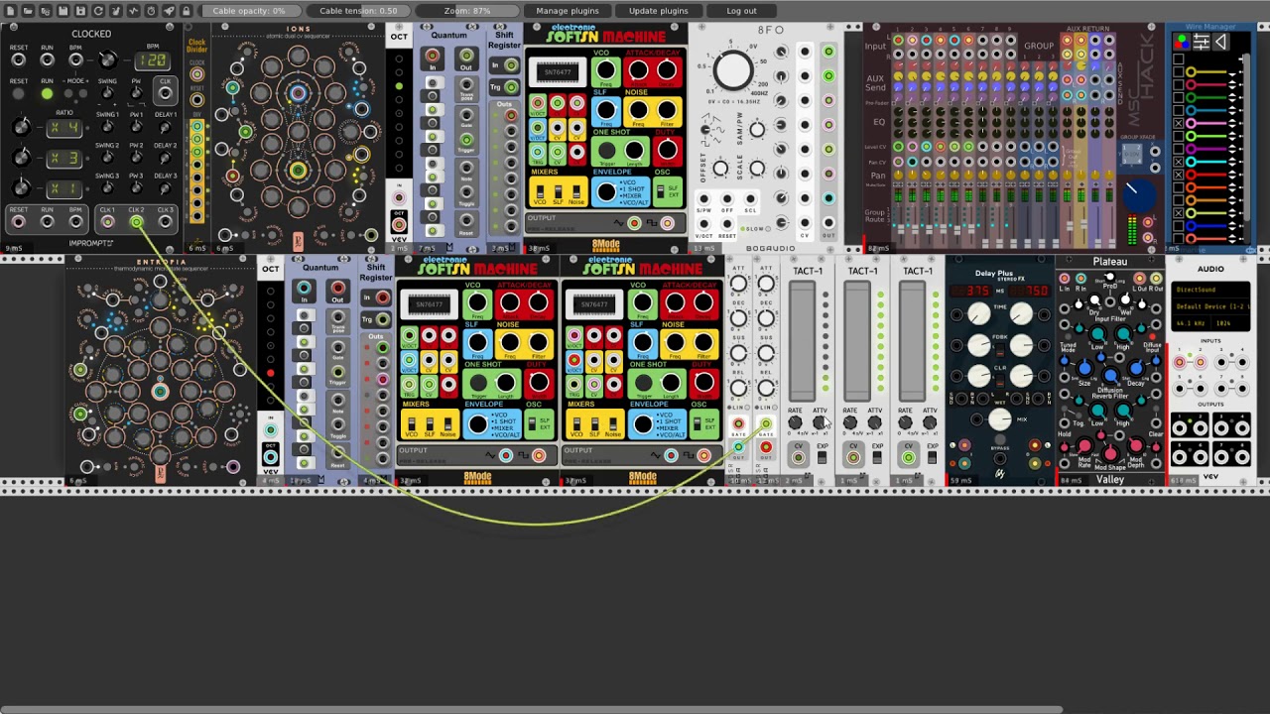Toggle the SLOW switch on 8FO
Viewport: 1270px width, 714px height.
click(768, 229)
